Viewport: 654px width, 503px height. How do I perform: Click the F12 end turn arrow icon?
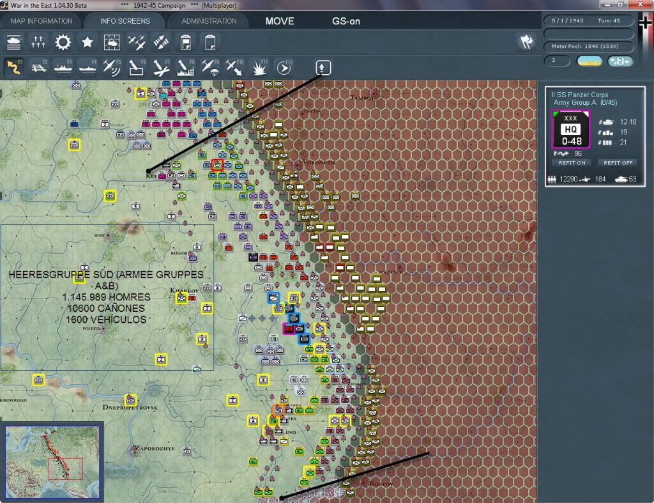(x=284, y=67)
